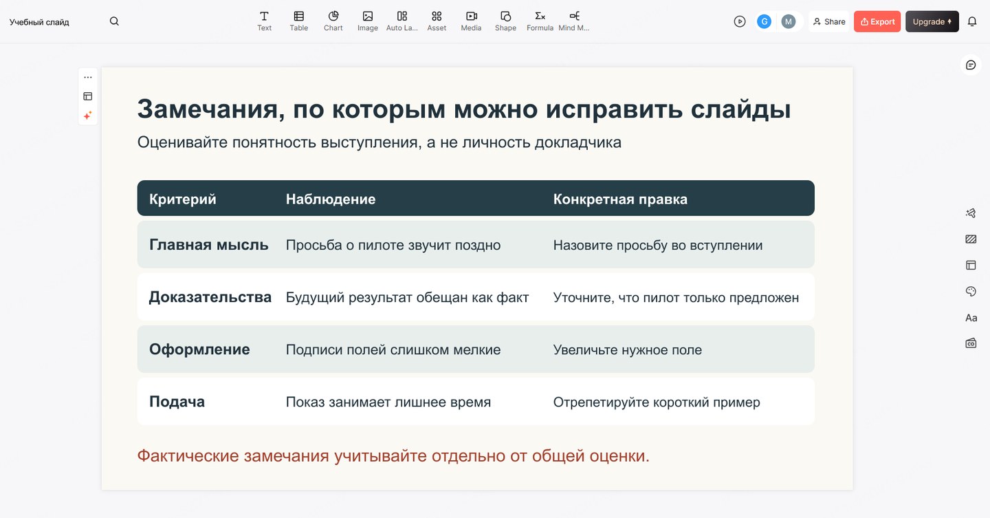Start the presentation with the play icon
Image resolution: width=990 pixels, height=518 pixels.
tap(740, 21)
